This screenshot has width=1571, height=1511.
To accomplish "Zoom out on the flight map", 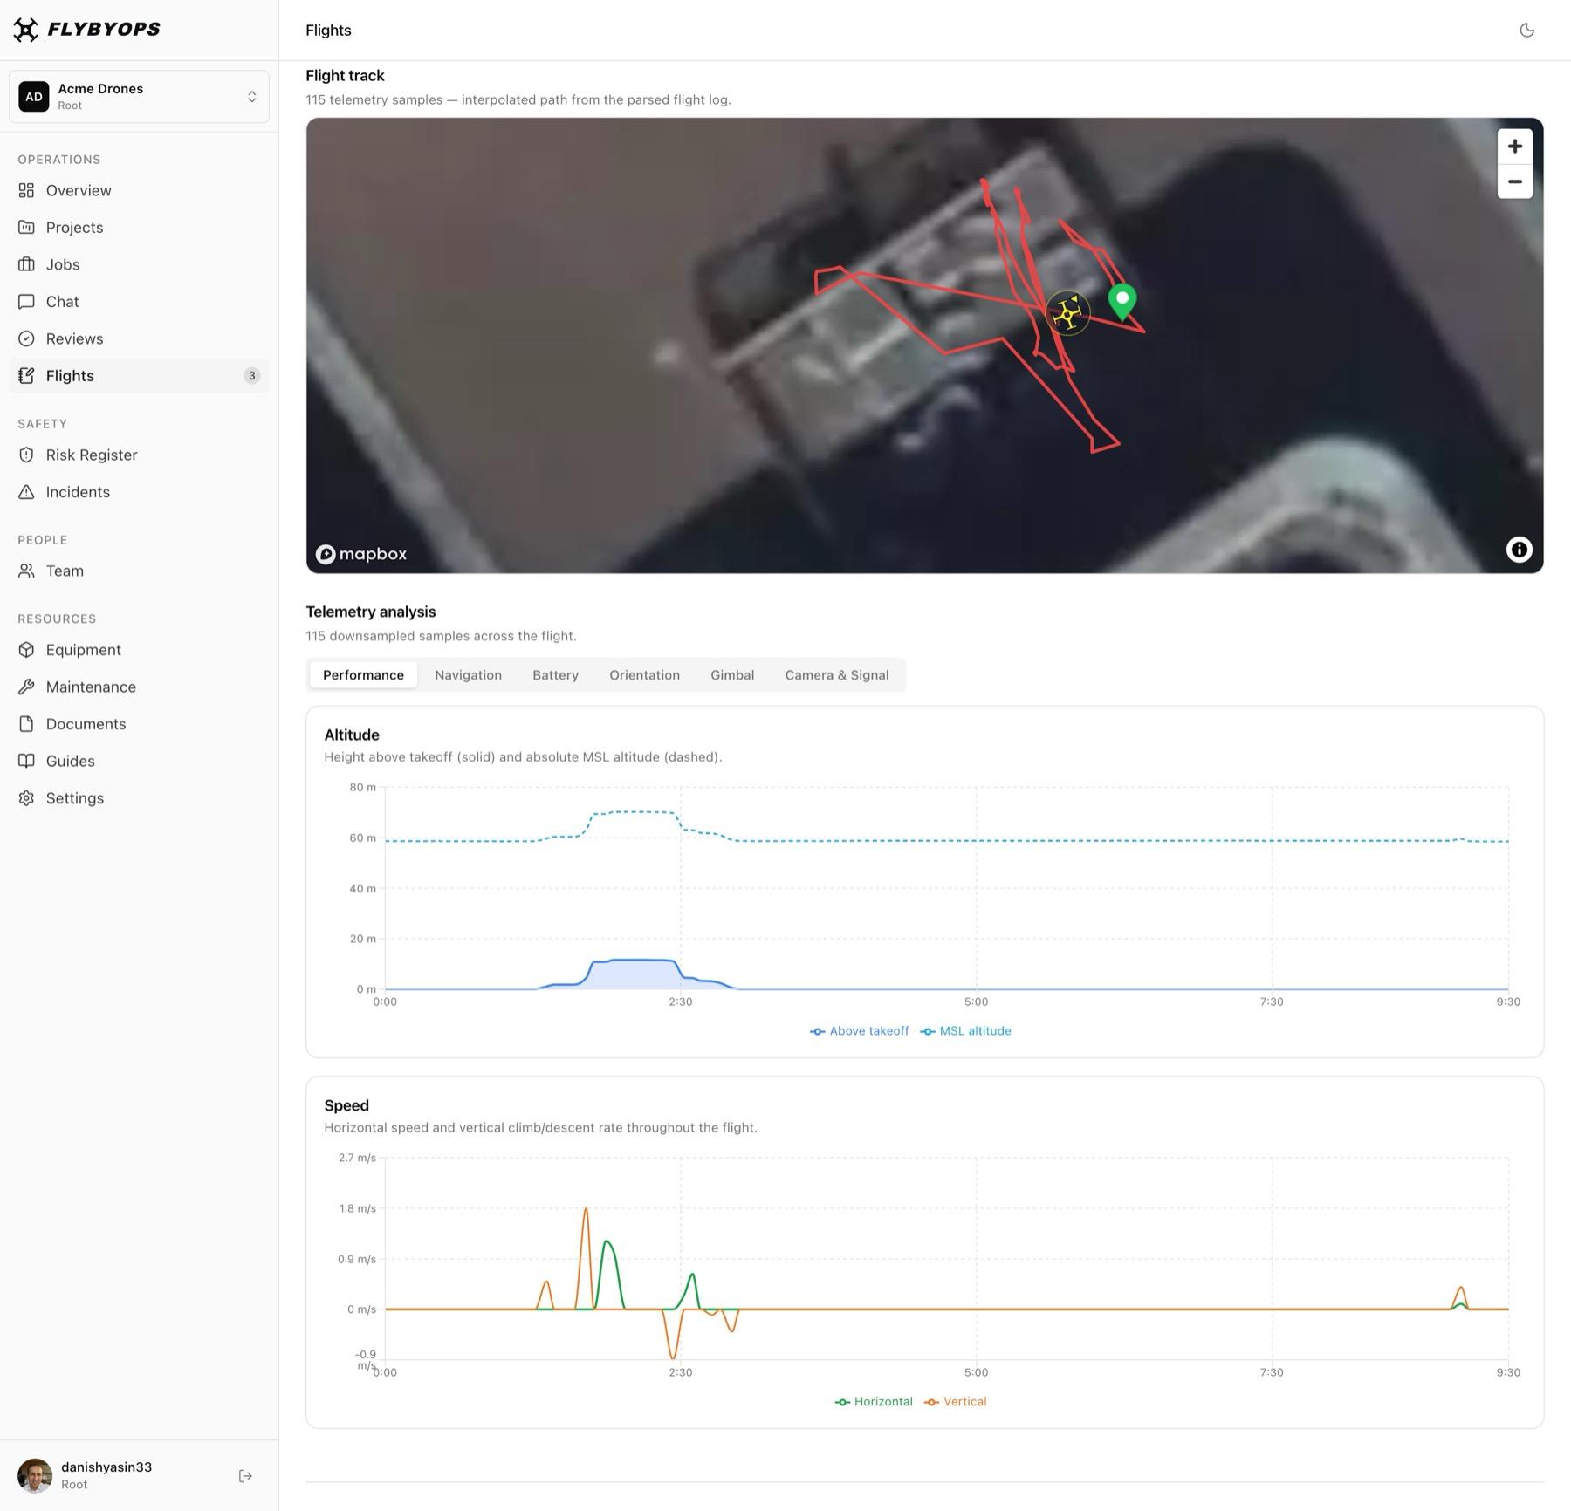I will pos(1515,181).
